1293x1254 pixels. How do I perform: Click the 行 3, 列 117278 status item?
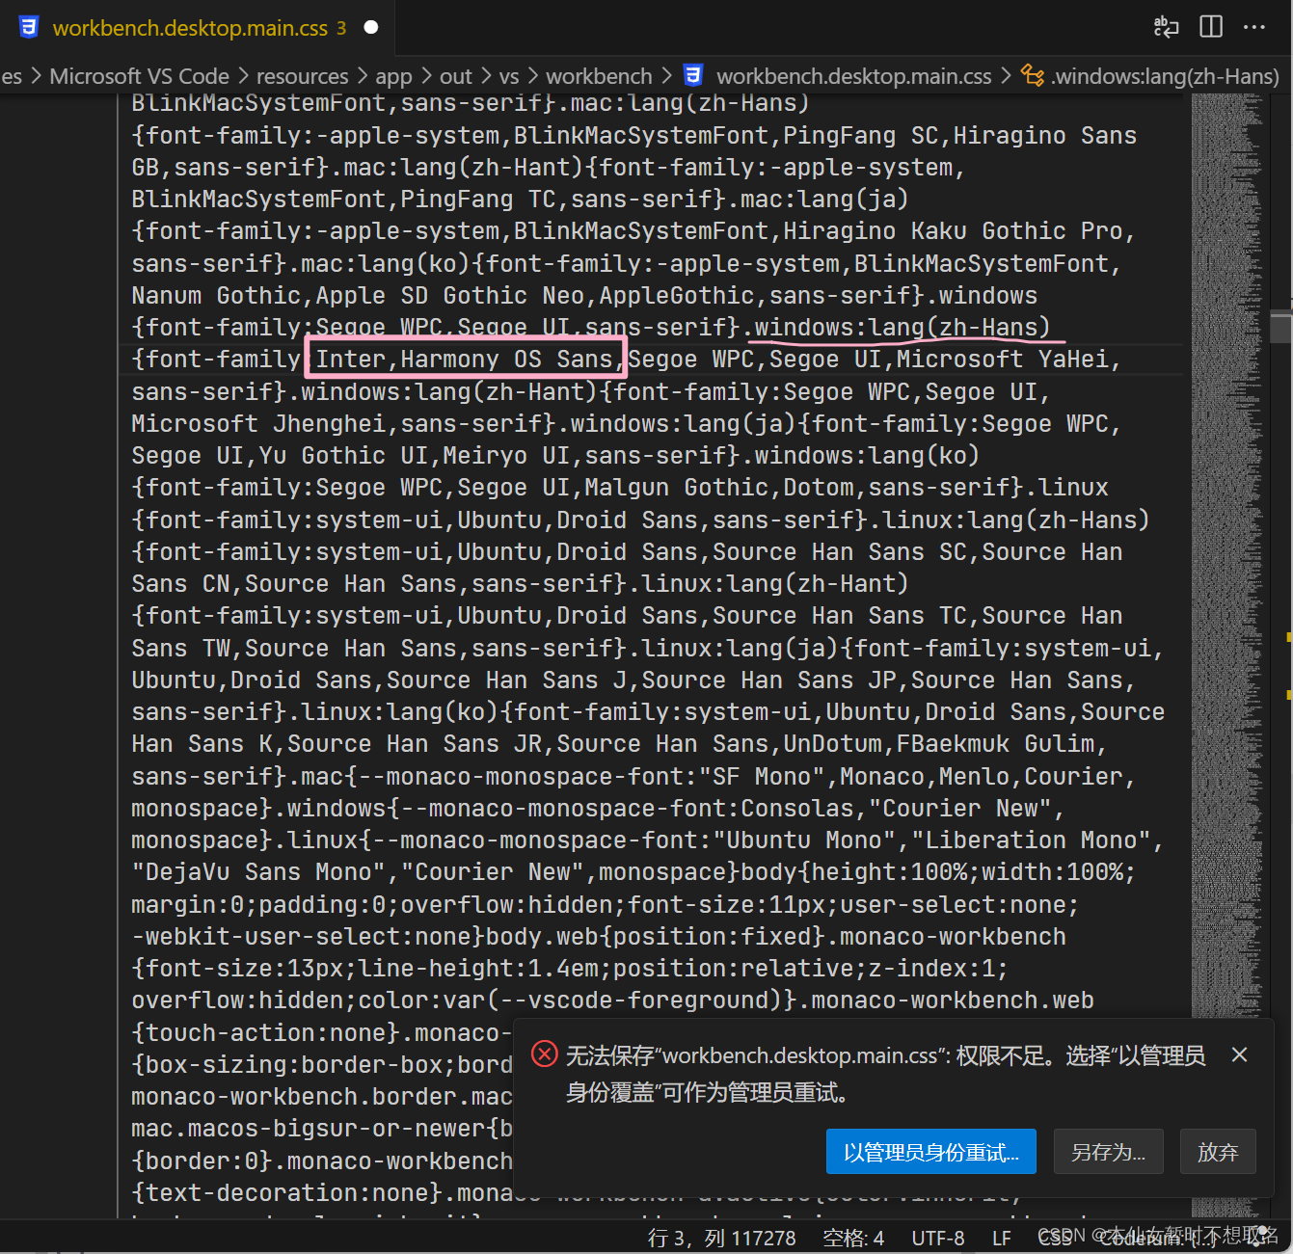click(722, 1238)
